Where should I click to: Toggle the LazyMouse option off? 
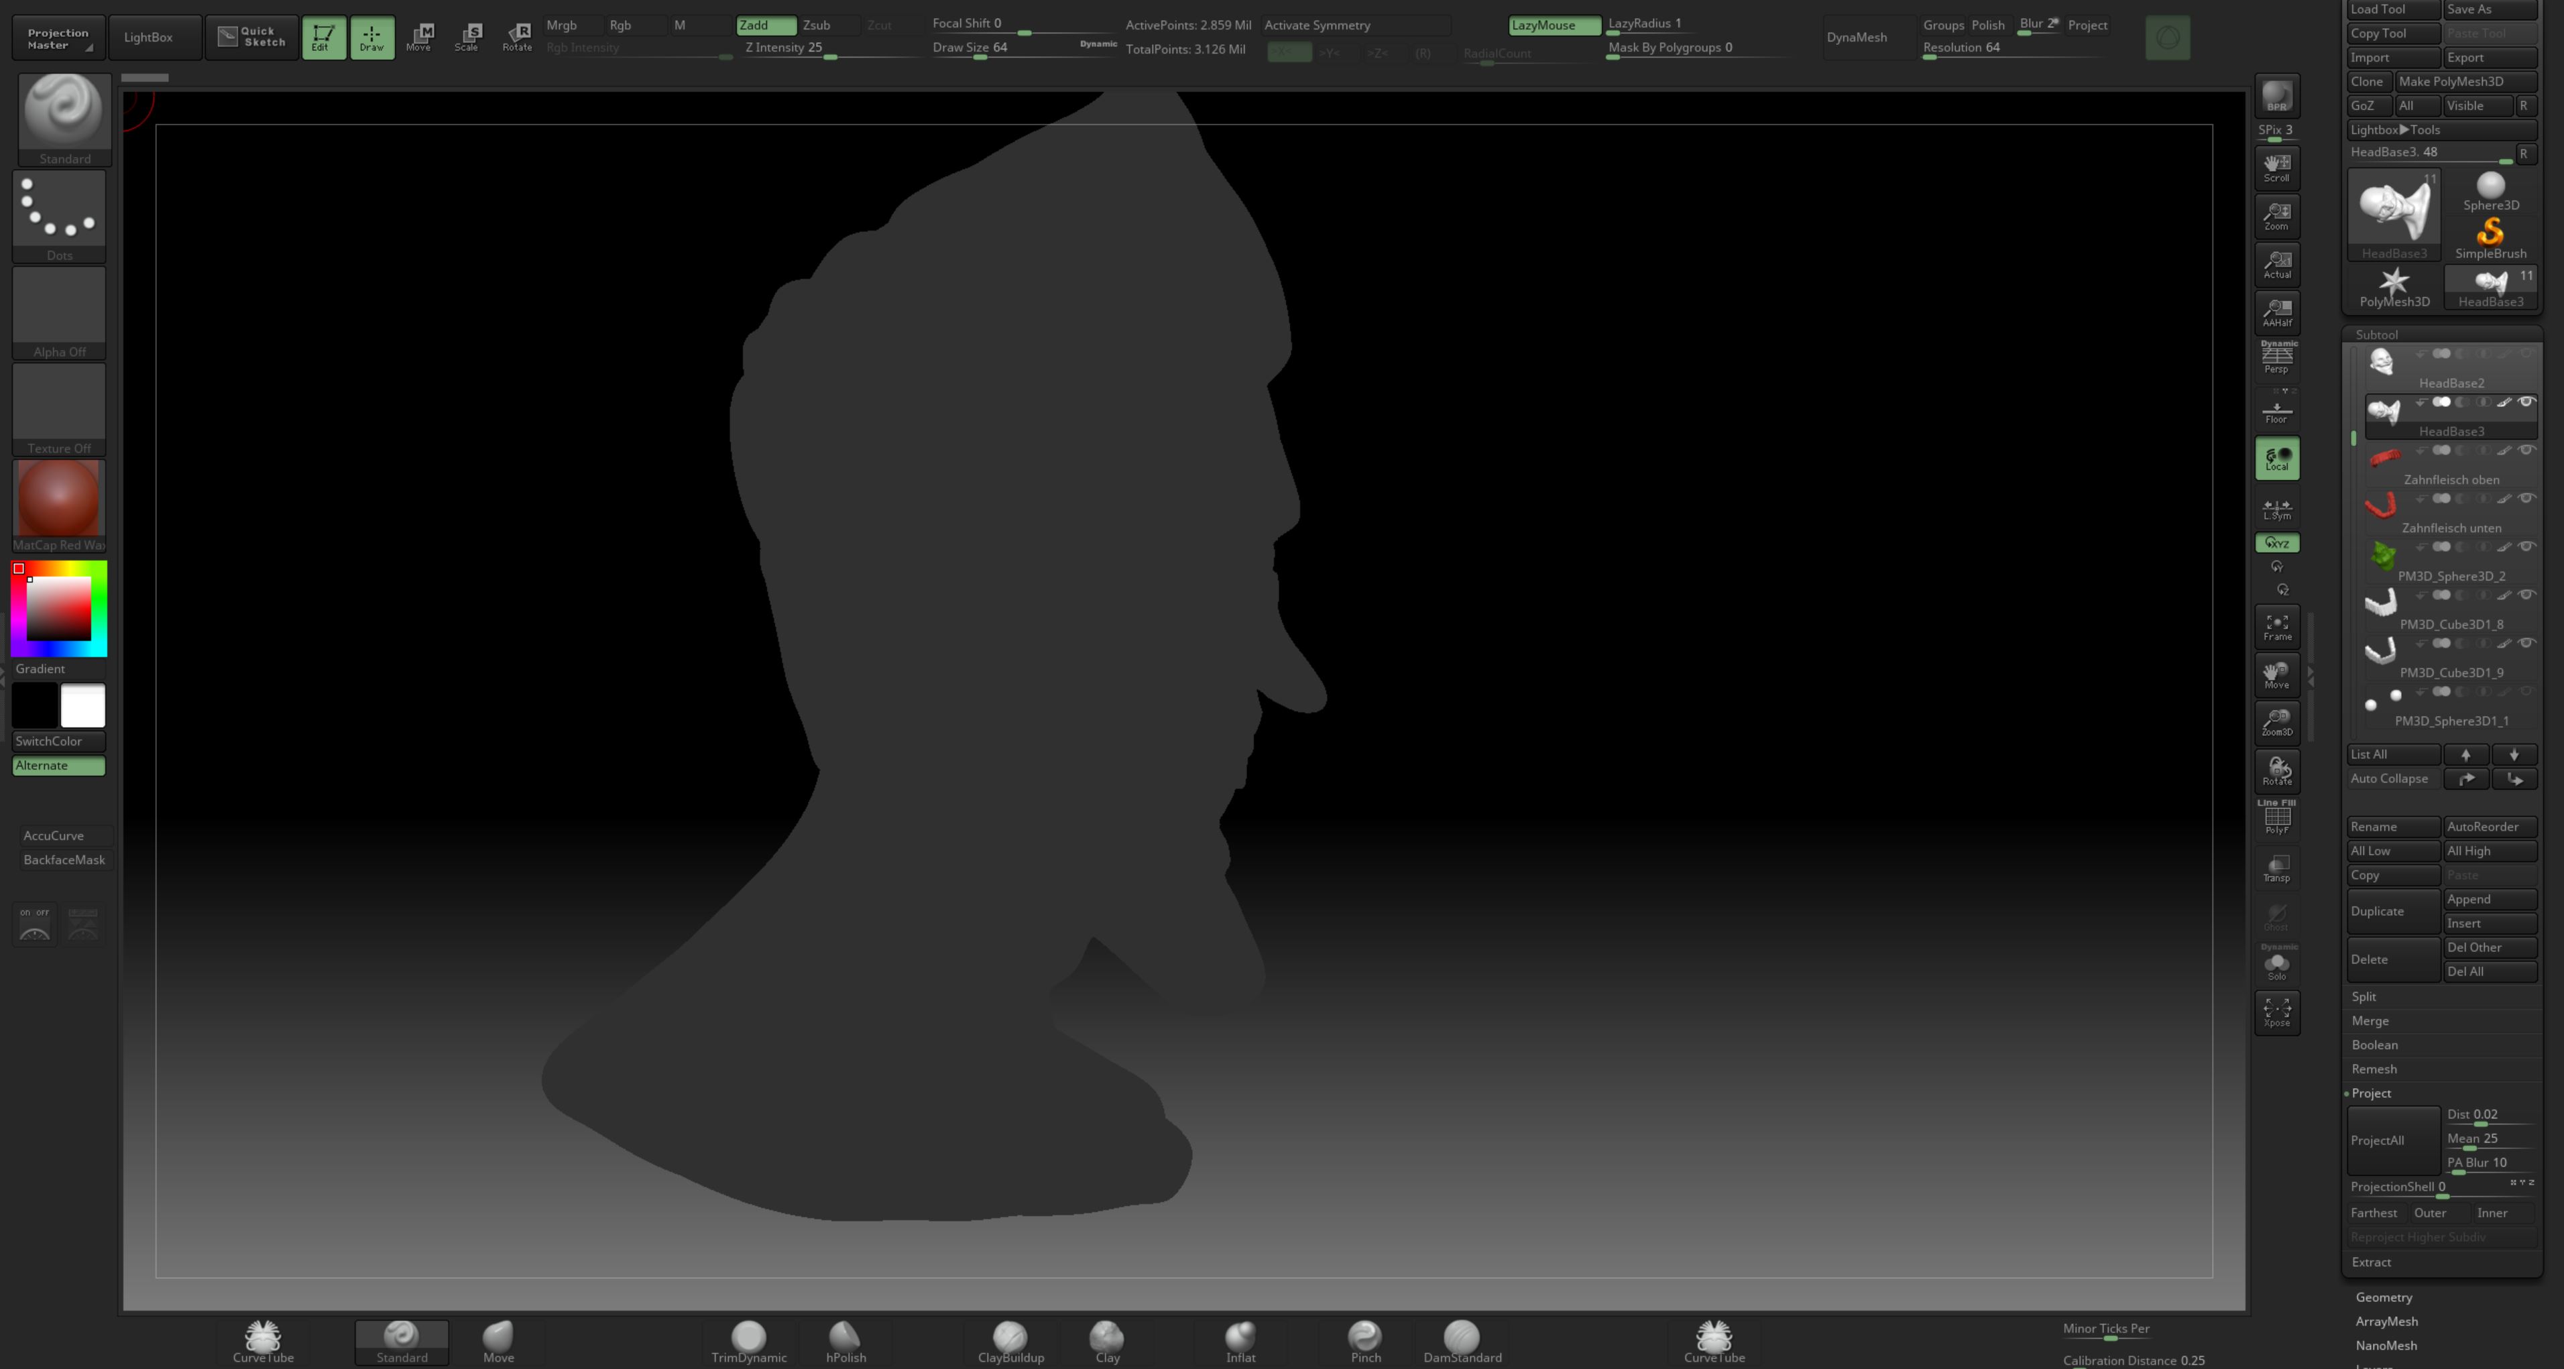pos(1554,25)
